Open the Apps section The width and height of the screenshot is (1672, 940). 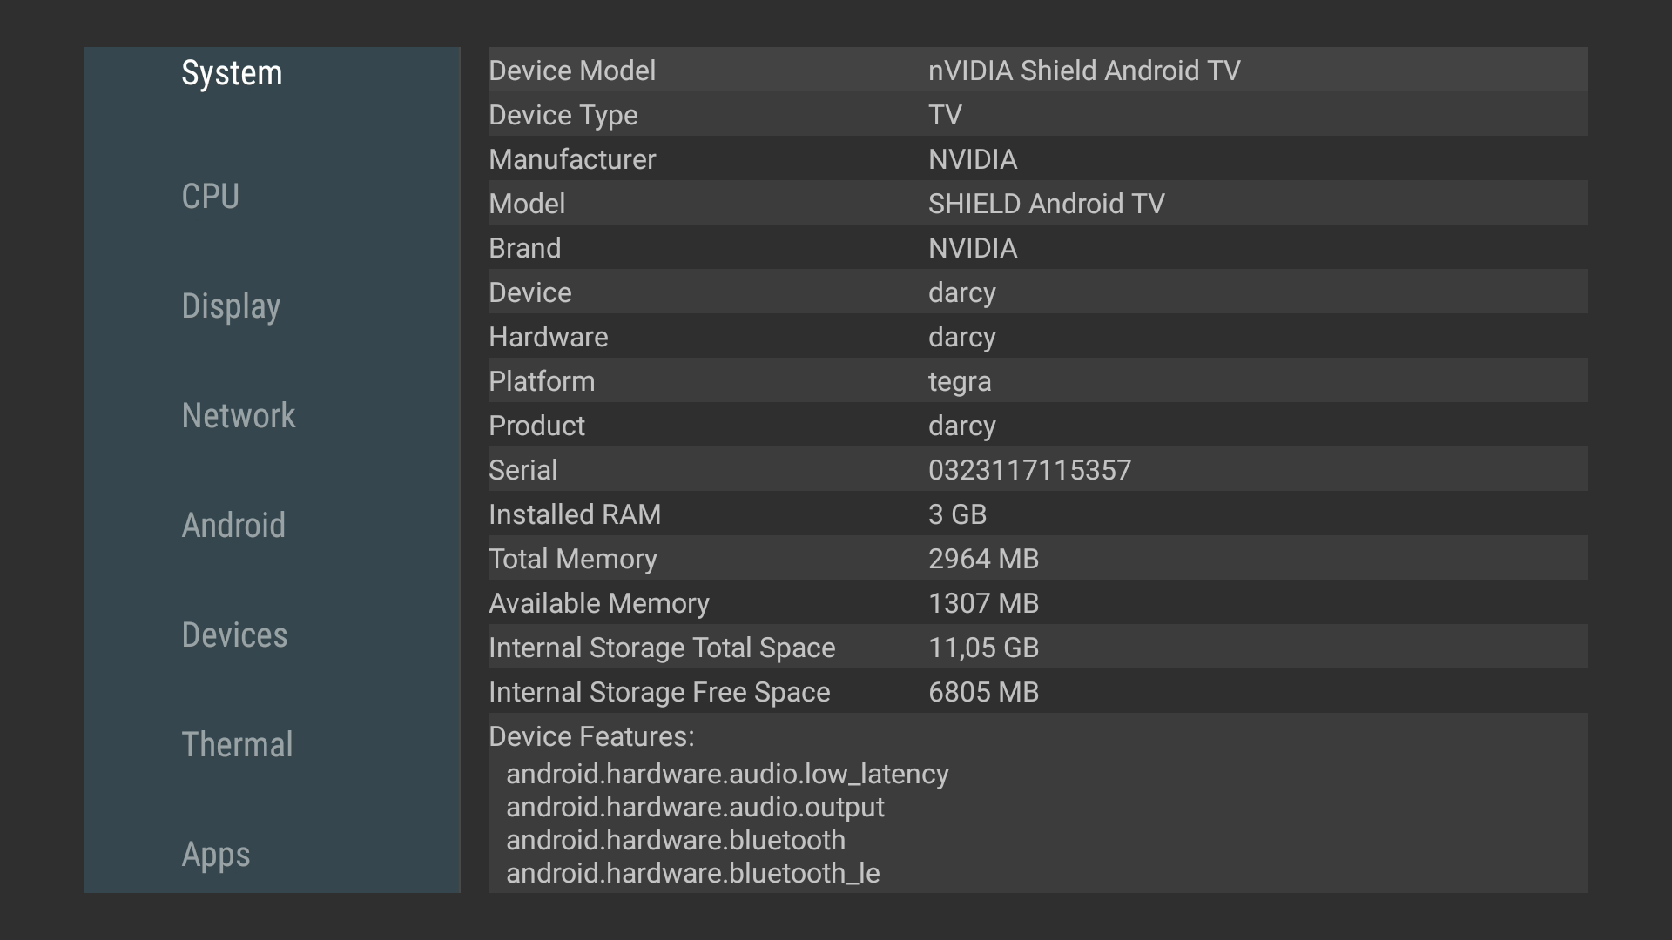215,855
